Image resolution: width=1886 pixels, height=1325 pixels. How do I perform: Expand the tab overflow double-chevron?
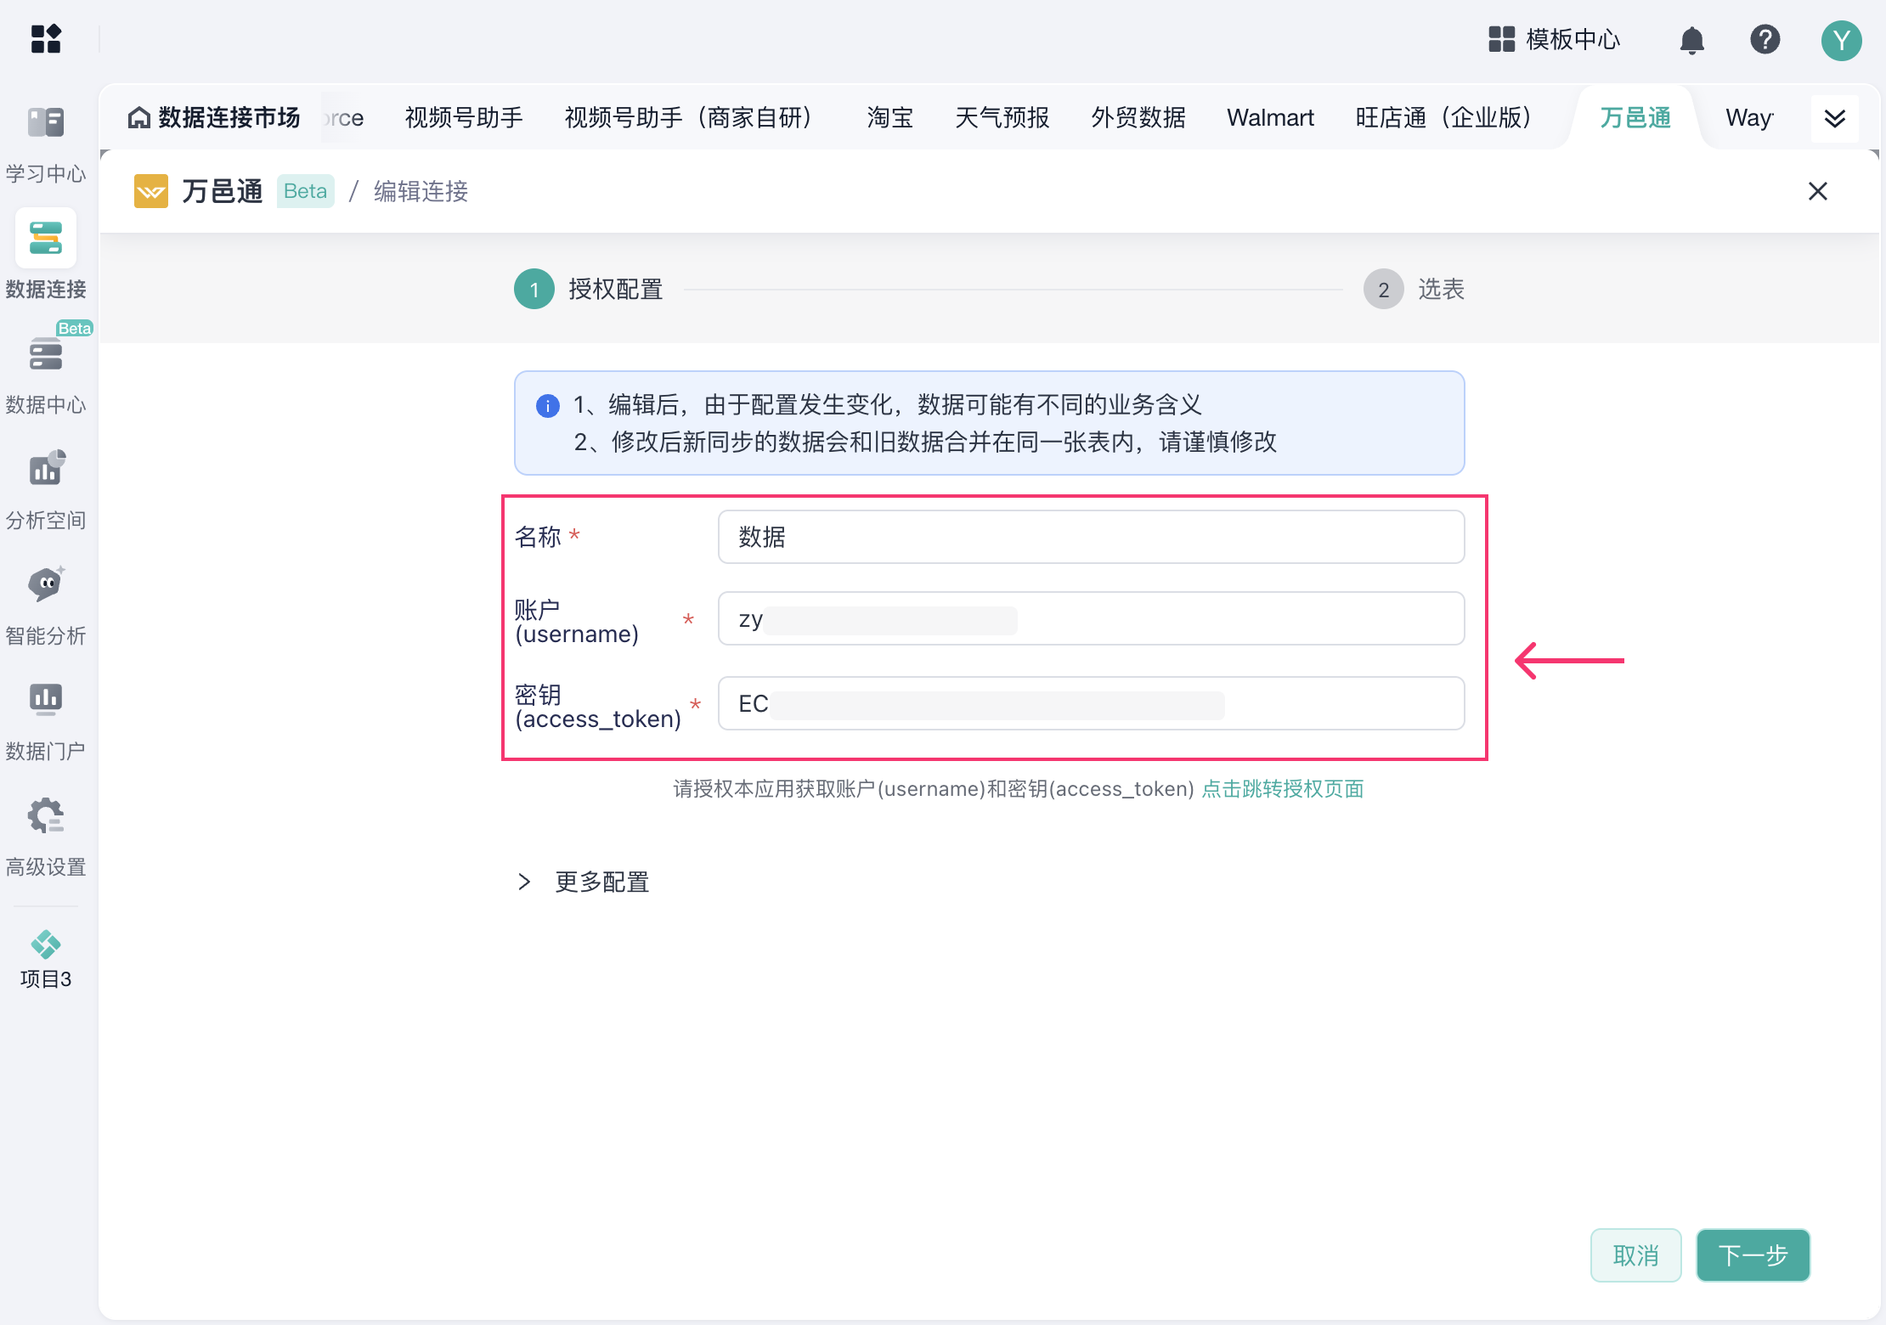tap(1835, 118)
